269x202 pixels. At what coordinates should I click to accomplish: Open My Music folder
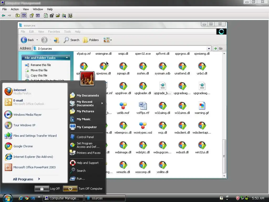click(x=80, y=119)
